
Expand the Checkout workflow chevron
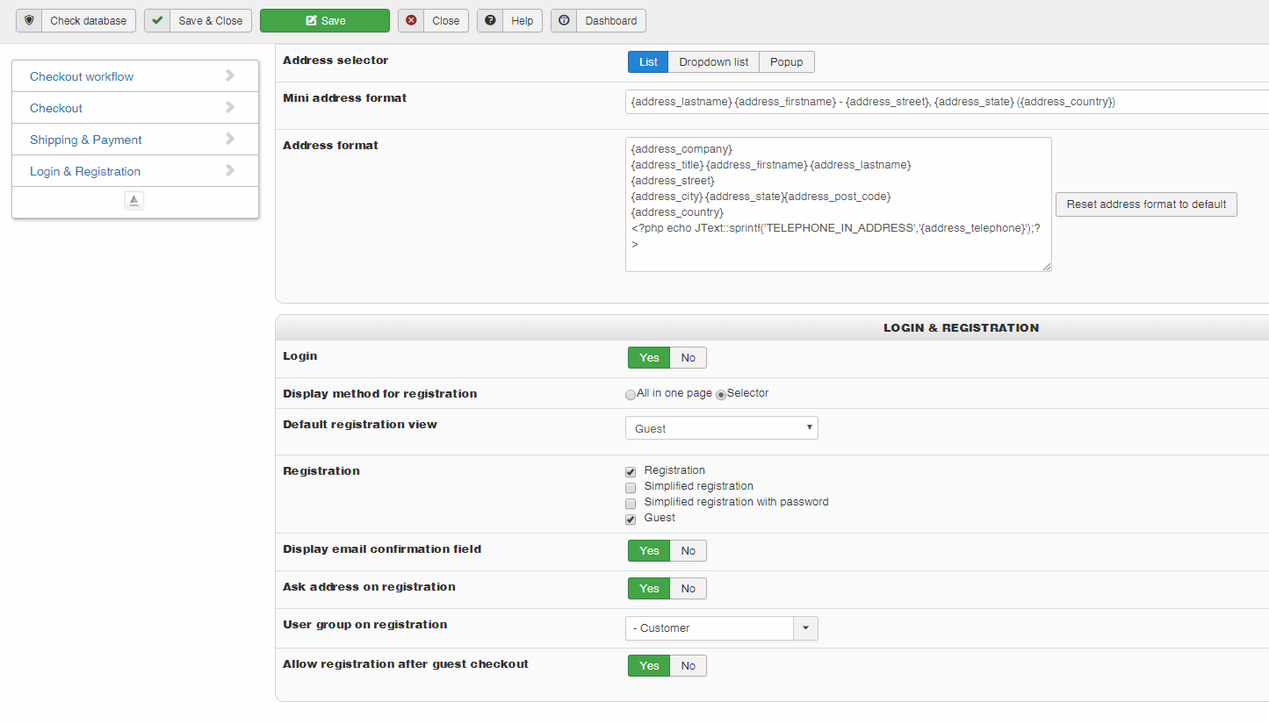pyautogui.click(x=230, y=75)
